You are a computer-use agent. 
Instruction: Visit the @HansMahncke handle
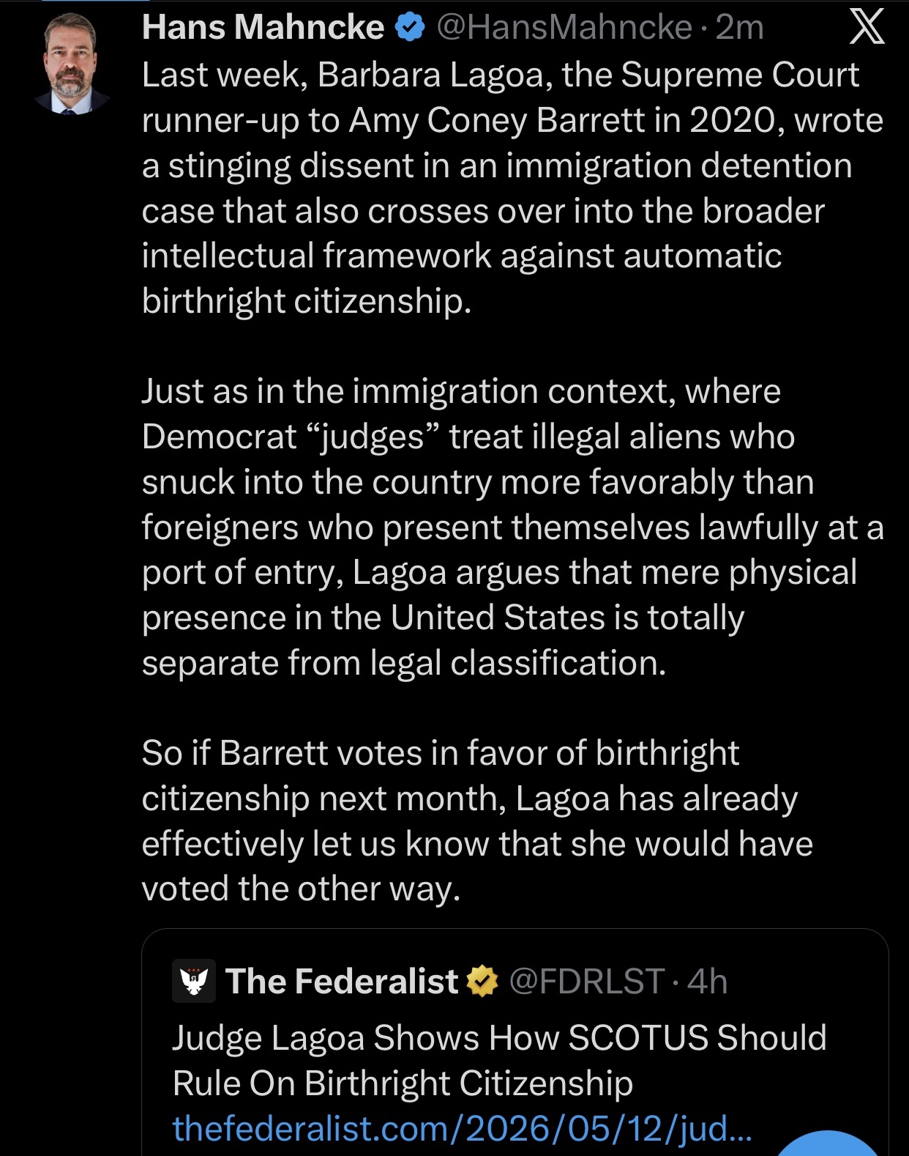point(564,27)
